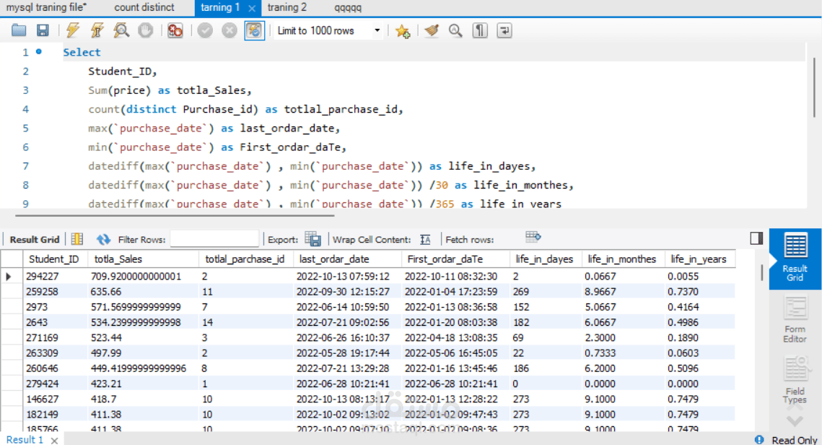Viewport: 822px width, 445px height.
Task: Click the editor vertical scrollbar
Action: 814,87
